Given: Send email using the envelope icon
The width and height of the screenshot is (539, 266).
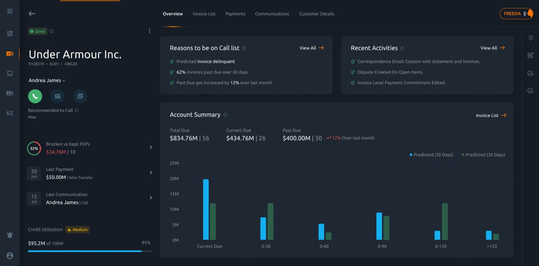Looking at the screenshot, I should click(x=57, y=96).
